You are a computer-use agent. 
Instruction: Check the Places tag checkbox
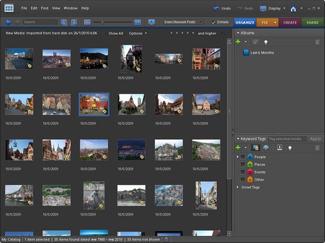pos(242,165)
